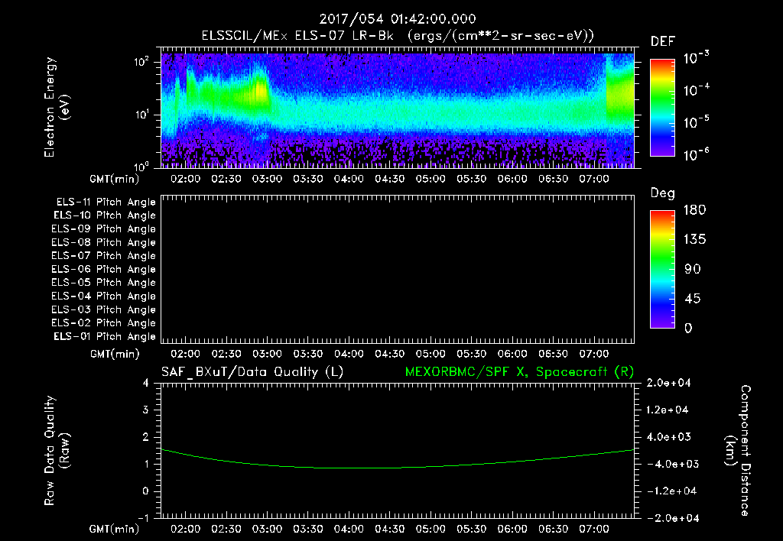Click the 07:00 tick label under the spectrogram
Screen dimensions: 783x541
pyautogui.click(x=593, y=179)
